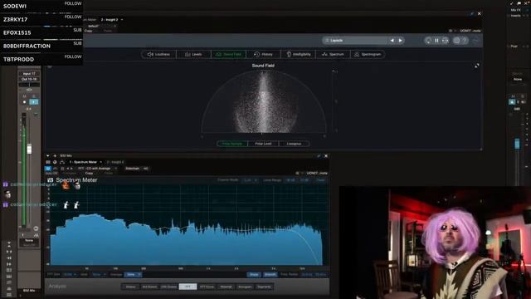Click the Spectrum Meter logo icon
Image resolution: width=531 pixels, height=299 pixels.
[51, 180]
